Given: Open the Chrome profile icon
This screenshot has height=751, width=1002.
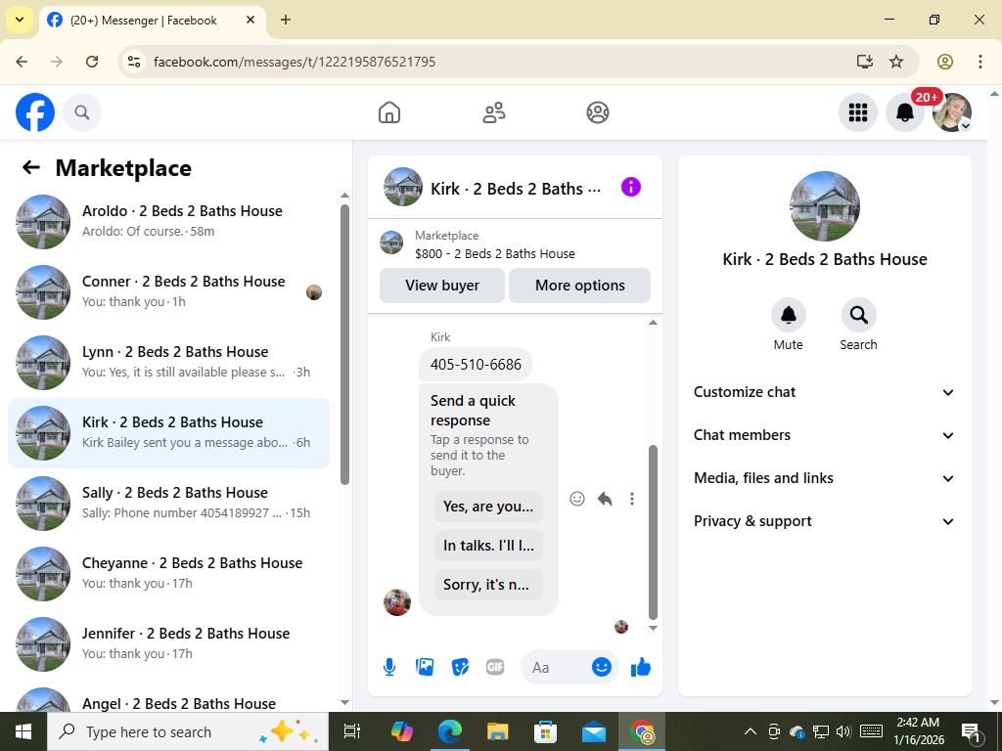Looking at the screenshot, I should 945,62.
